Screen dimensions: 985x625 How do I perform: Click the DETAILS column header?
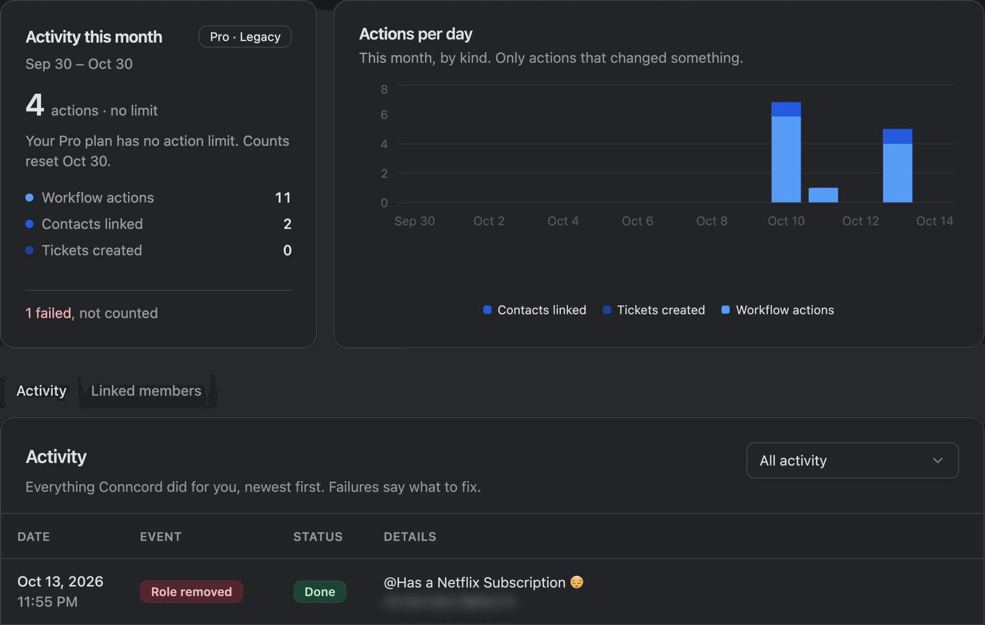coord(410,537)
